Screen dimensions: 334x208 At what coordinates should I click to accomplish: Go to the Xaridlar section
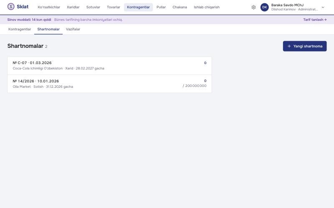pyautogui.click(x=73, y=7)
